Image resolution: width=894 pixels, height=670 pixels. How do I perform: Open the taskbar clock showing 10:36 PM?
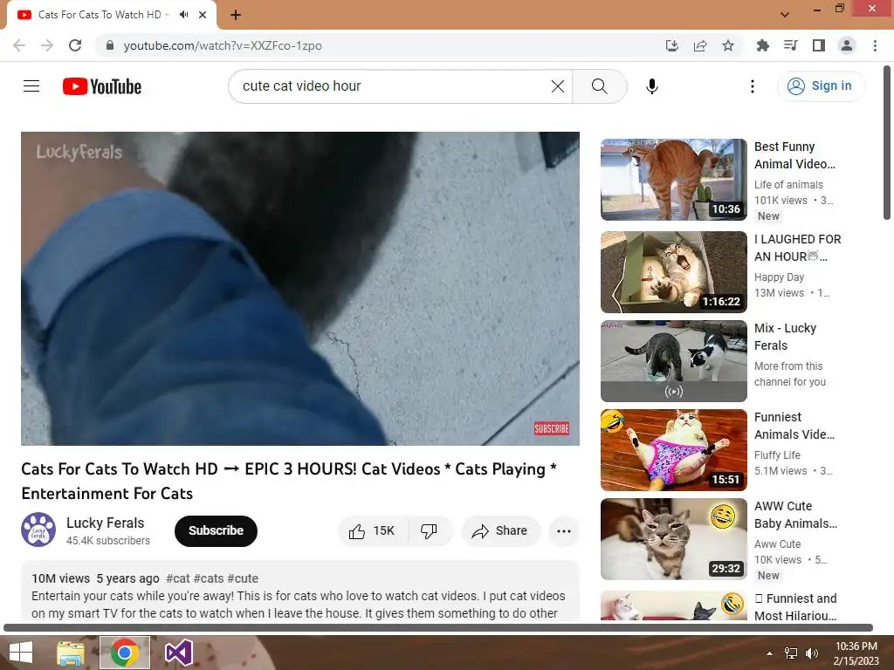856,653
